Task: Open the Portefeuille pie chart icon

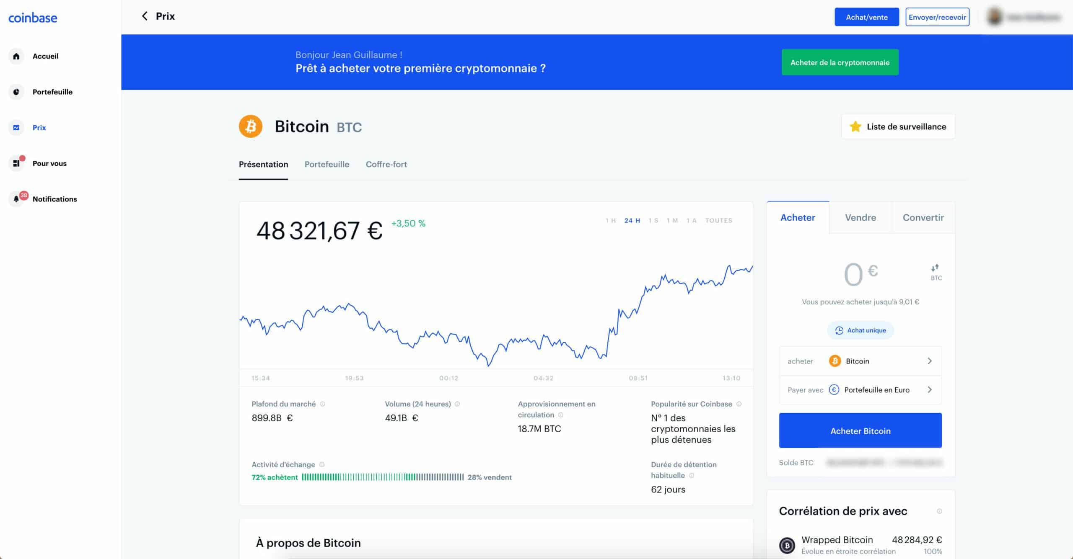Action: [x=16, y=92]
